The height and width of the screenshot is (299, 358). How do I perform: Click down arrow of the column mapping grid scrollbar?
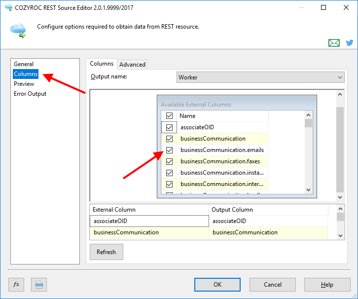tap(340, 236)
